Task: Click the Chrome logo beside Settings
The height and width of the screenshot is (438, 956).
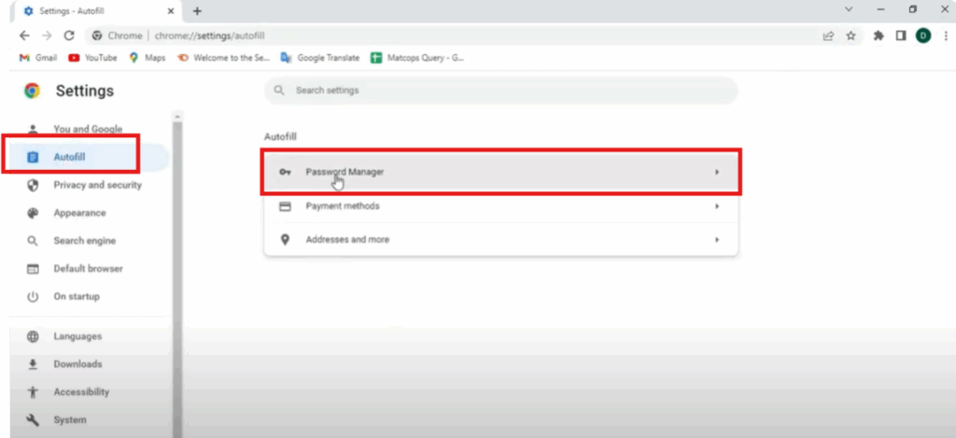Action: (33, 91)
